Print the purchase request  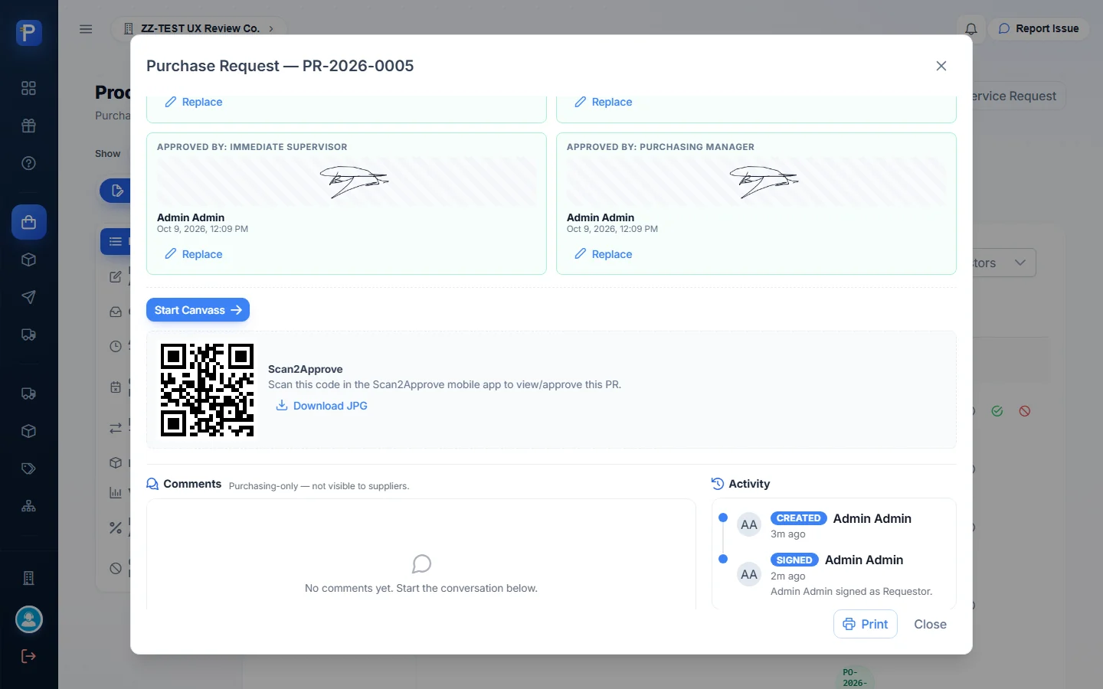click(866, 625)
